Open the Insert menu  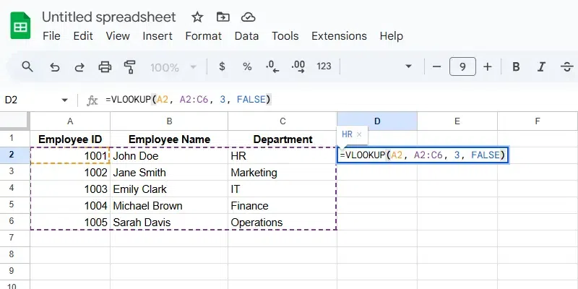click(158, 35)
